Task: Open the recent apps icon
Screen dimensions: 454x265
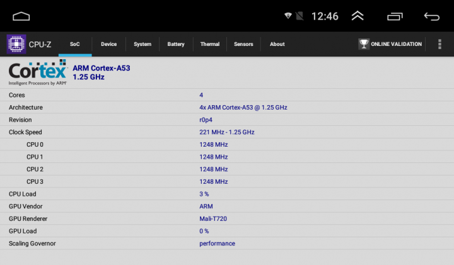Action: [x=395, y=16]
